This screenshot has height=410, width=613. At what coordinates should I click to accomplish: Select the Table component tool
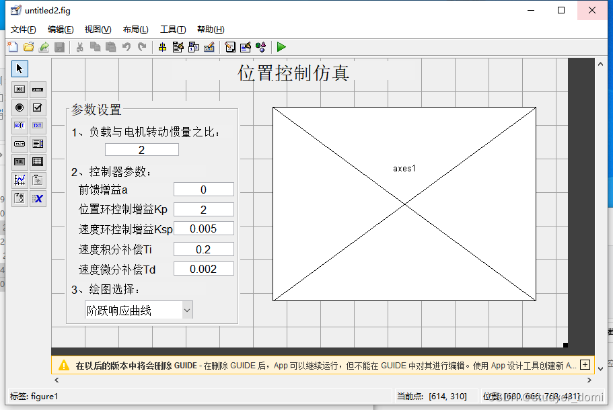38,162
